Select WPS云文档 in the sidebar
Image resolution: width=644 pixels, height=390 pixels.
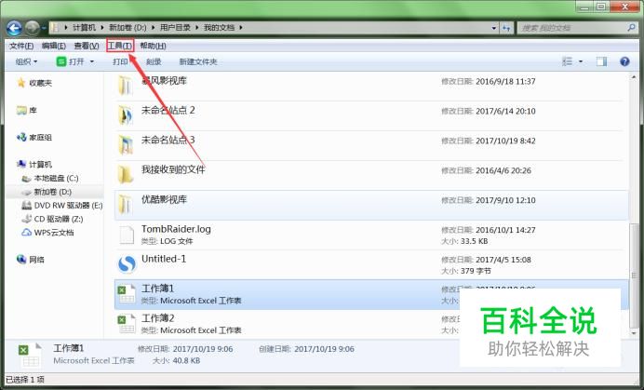tap(54, 233)
